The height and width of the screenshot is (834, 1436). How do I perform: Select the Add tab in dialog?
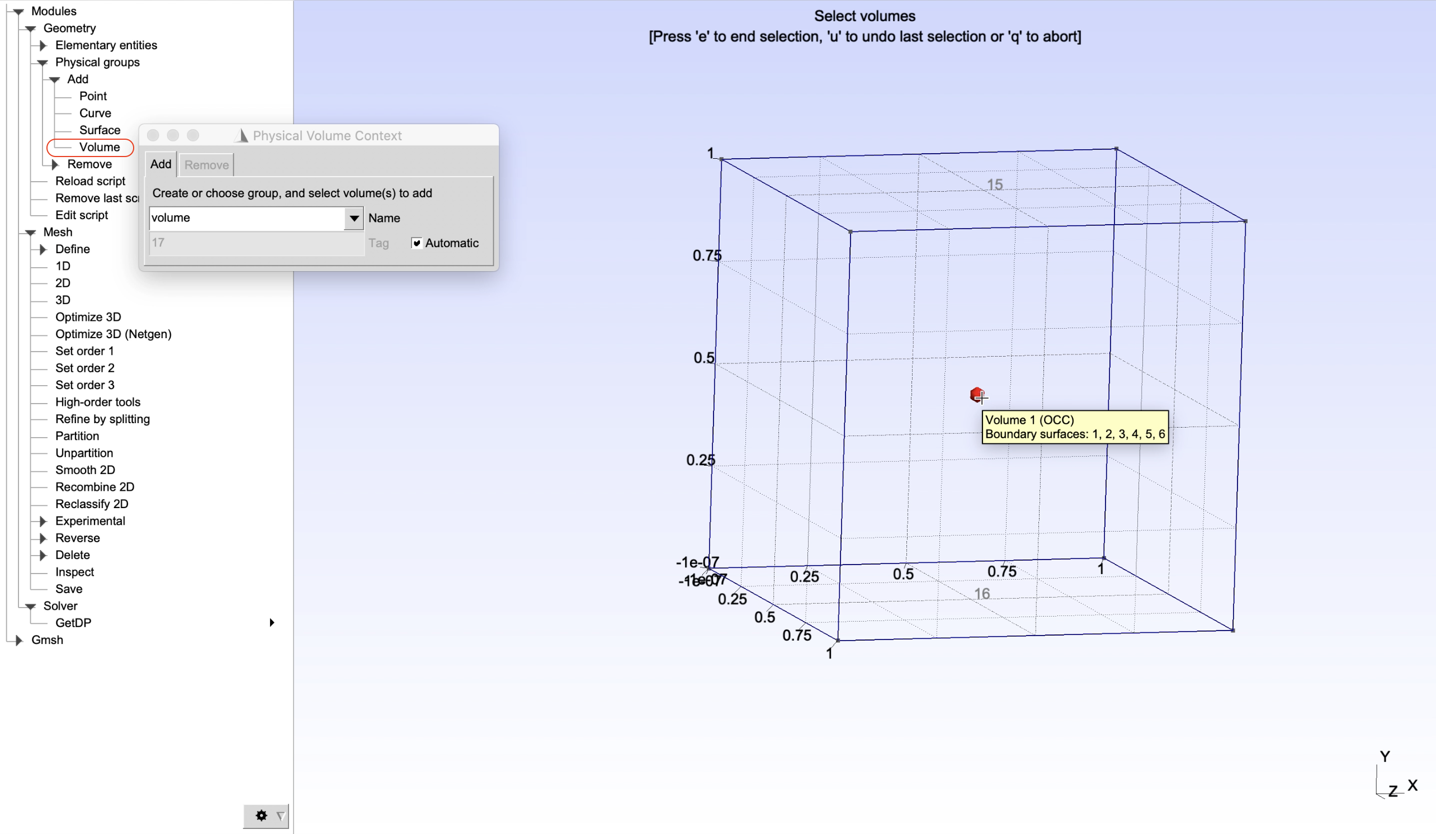pos(160,165)
